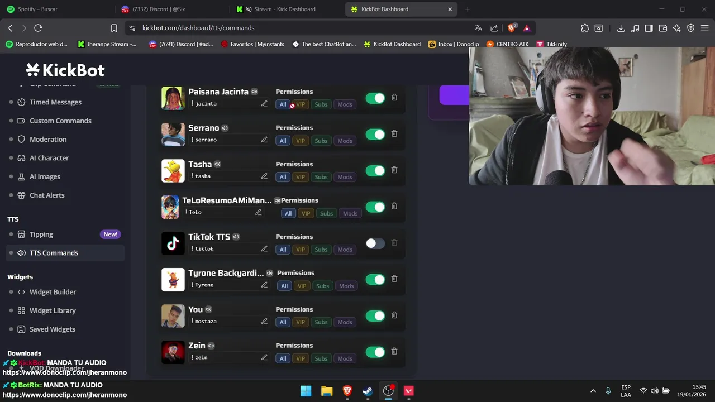Image resolution: width=715 pixels, height=402 pixels.
Task: Disable the TeLoResumoAMiMan toggle
Action: coord(375,207)
